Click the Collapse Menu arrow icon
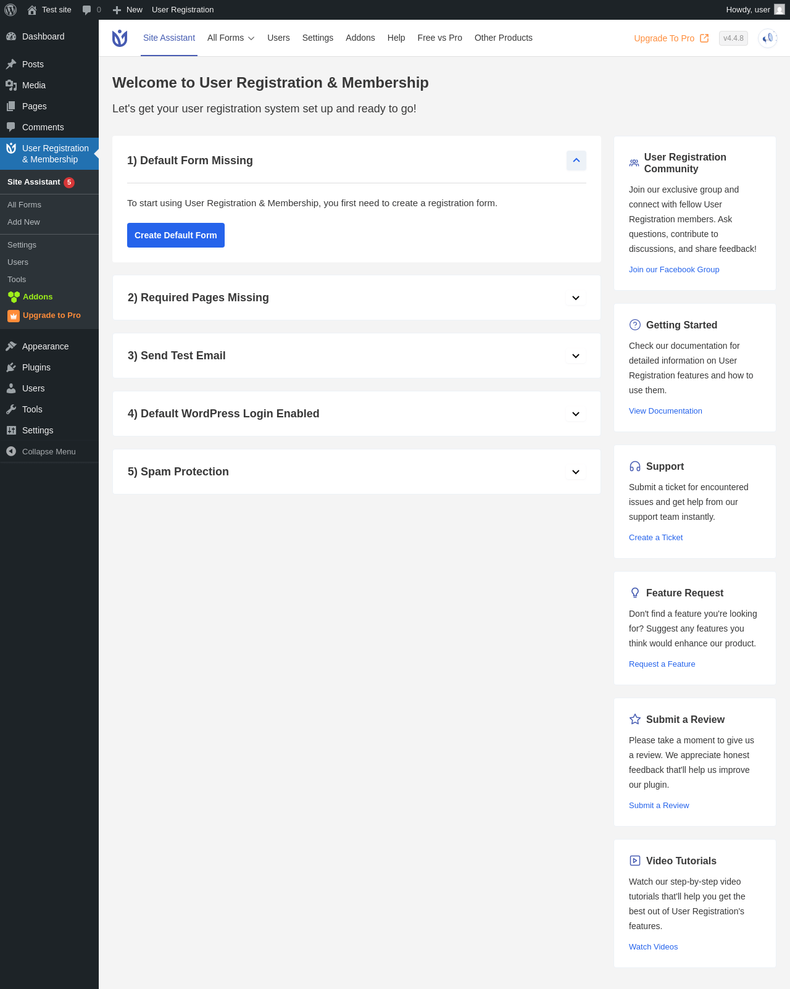Viewport: 790px width, 989px height. point(11,451)
